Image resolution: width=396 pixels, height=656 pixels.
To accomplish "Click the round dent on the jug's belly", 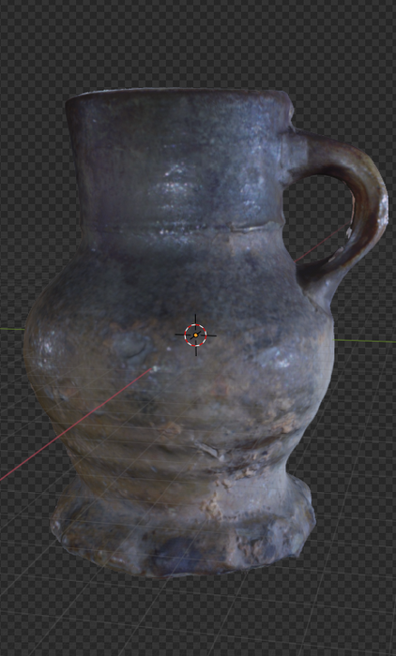I will point(133,348).
